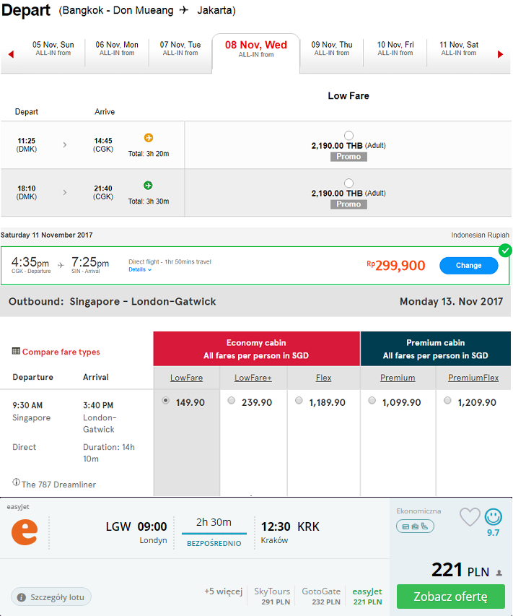The width and height of the screenshot is (513, 616).
Task: Click the airplane icon in Depart header
Action: [x=184, y=10]
